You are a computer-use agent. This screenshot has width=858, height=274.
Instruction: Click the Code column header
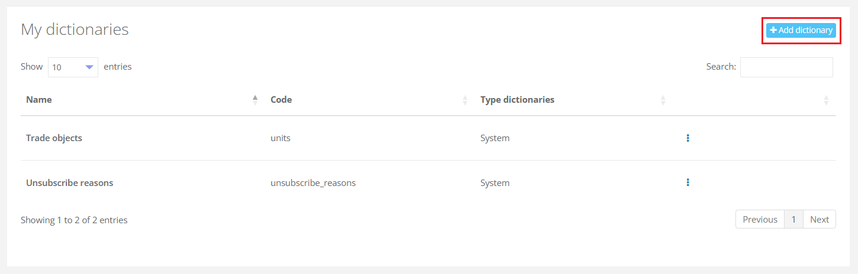[281, 100]
